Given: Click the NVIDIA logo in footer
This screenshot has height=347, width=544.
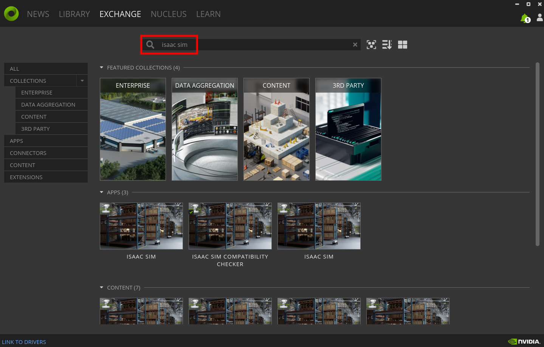Looking at the screenshot, I should (524, 341).
